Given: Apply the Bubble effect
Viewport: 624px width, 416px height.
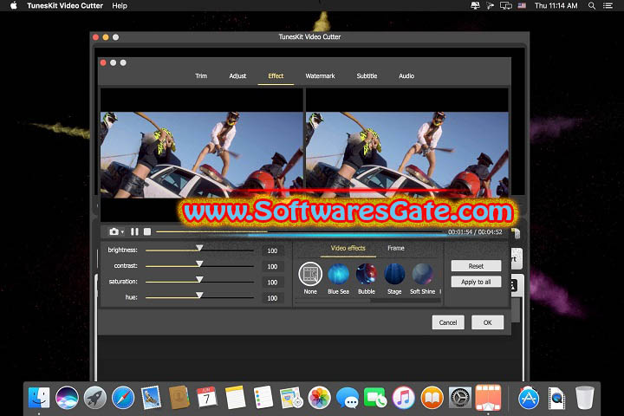Looking at the screenshot, I should tap(367, 278).
